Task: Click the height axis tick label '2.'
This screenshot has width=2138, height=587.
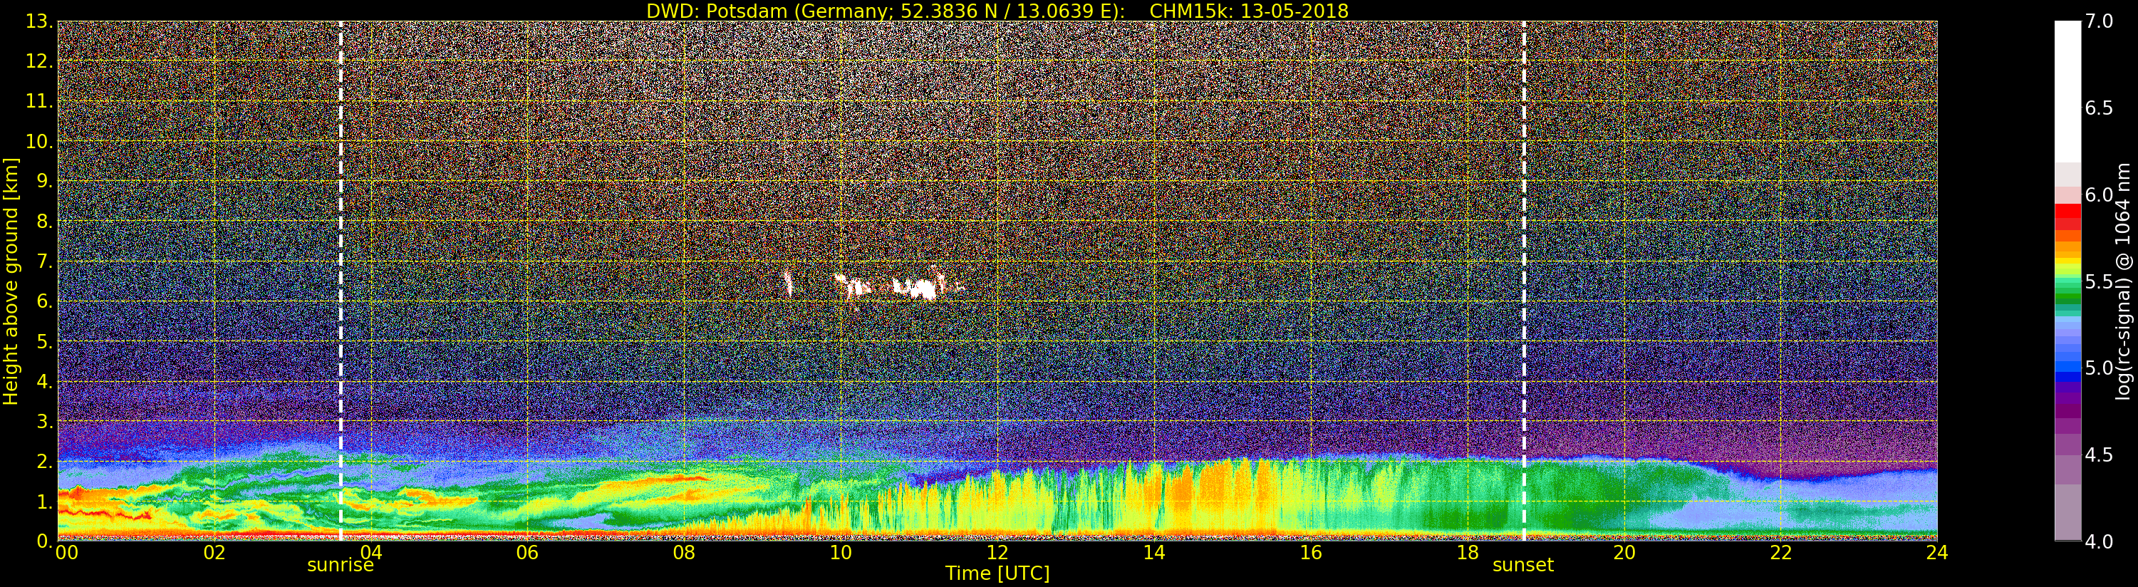Action: coord(44,461)
